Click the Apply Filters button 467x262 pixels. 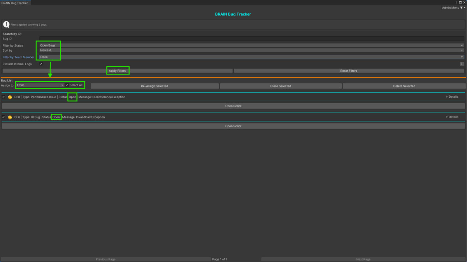point(118,71)
